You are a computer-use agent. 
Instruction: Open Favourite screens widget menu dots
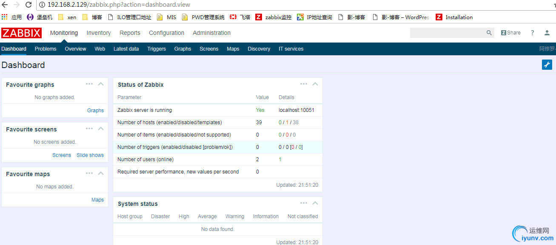click(89, 128)
